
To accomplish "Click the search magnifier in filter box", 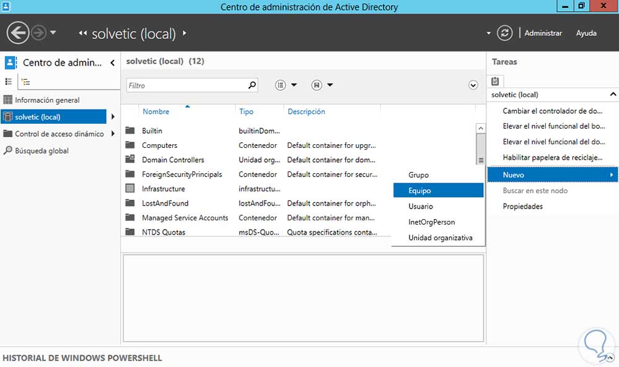I will coord(252,85).
